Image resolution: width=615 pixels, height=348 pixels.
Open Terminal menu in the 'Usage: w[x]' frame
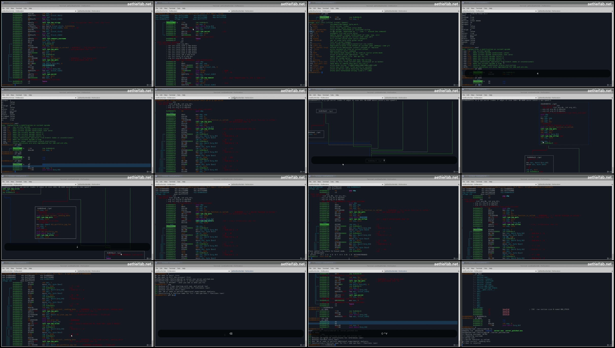click(x=326, y=8)
